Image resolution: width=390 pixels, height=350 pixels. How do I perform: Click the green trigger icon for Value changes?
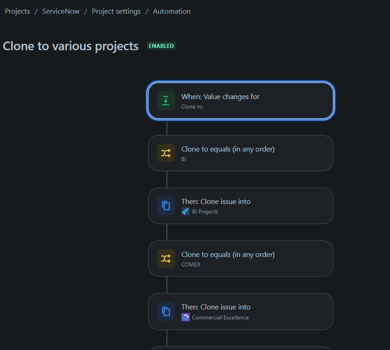click(x=166, y=101)
